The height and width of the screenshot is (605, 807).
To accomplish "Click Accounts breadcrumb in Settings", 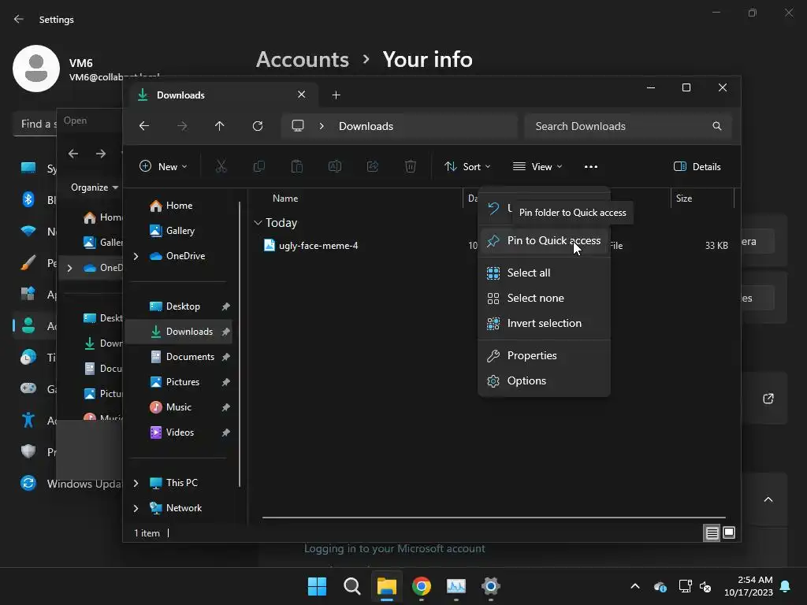I will point(303,59).
